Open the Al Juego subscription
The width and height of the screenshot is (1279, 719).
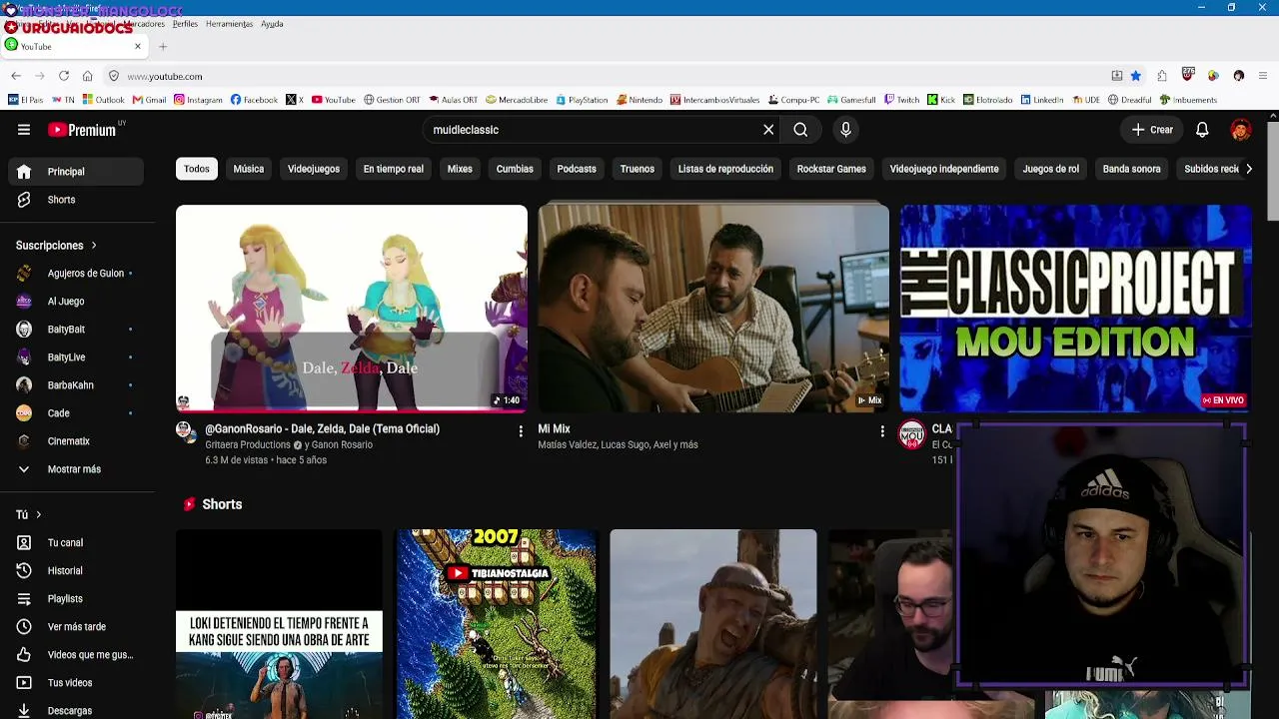click(x=77, y=302)
